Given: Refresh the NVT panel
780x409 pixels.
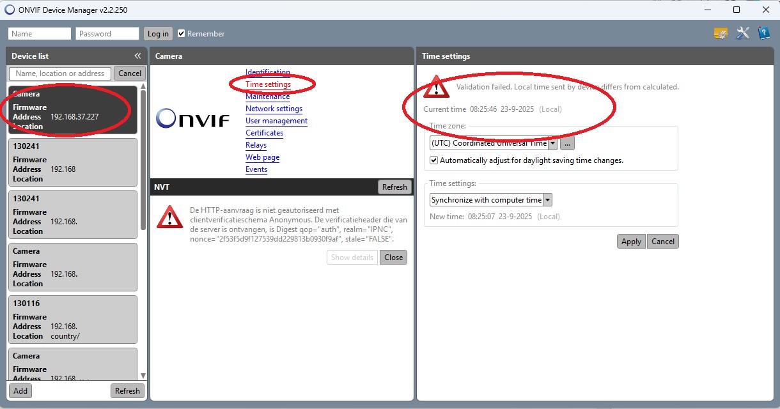Looking at the screenshot, I should [x=394, y=187].
